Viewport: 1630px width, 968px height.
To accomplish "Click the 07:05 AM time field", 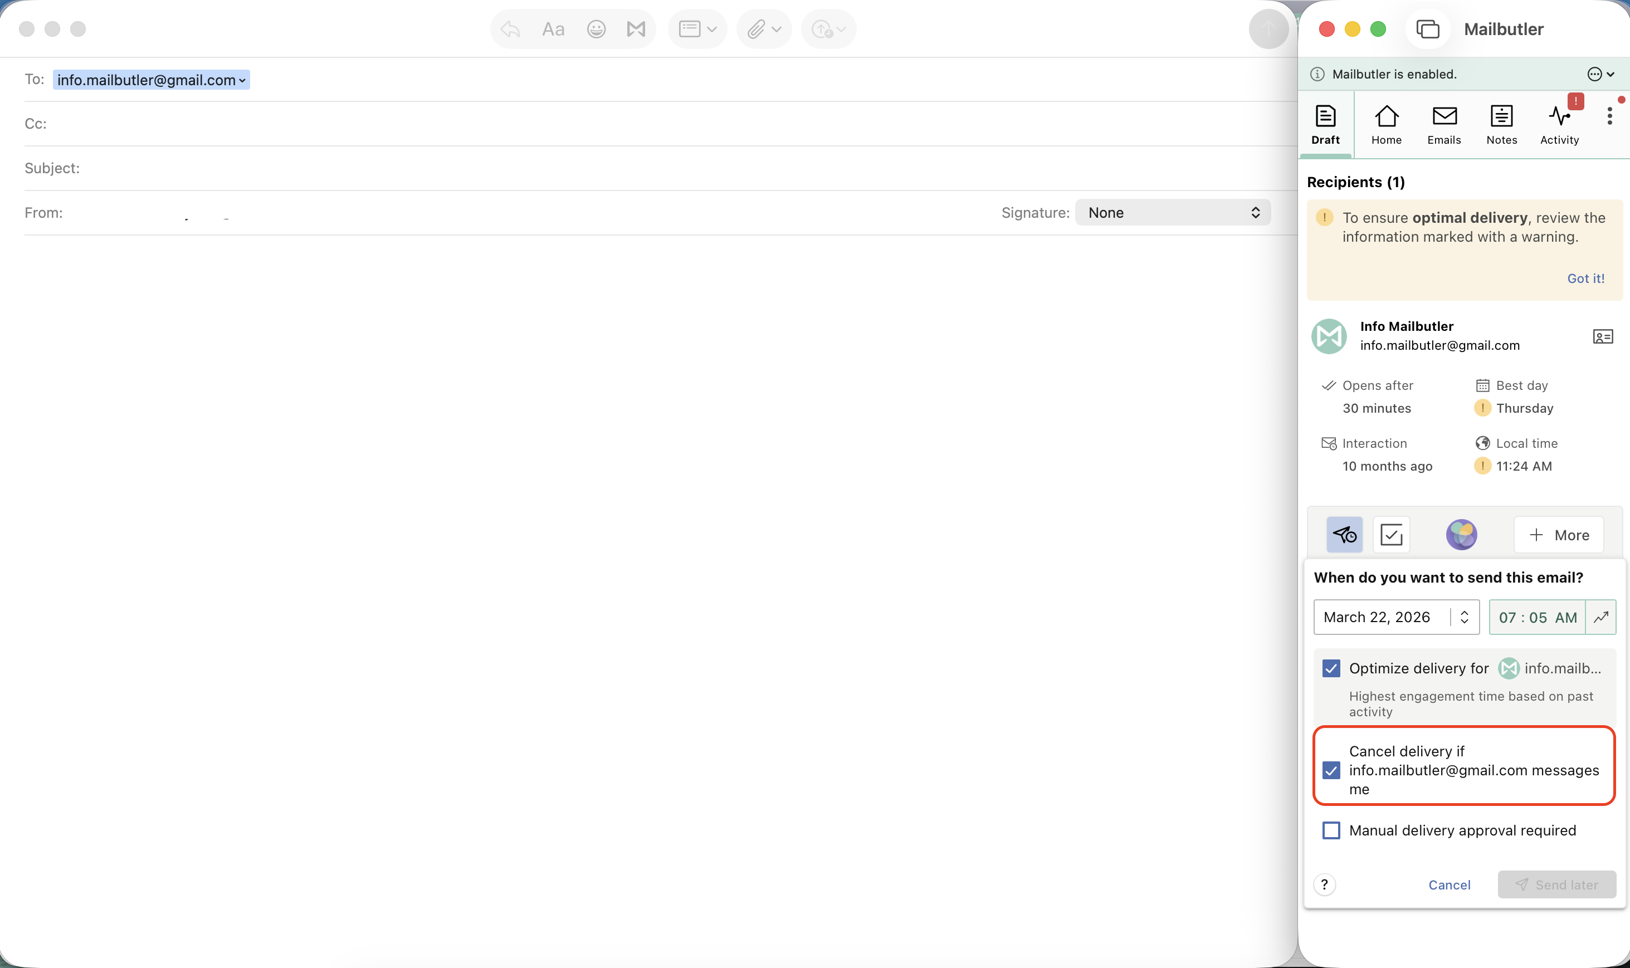I will tap(1538, 617).
